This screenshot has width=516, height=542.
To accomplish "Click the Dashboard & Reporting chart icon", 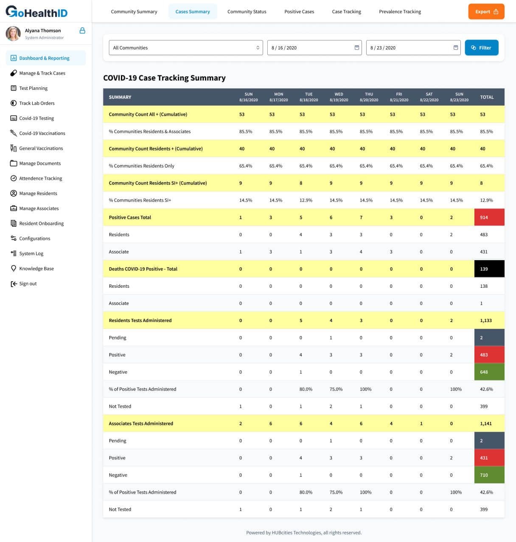I will 14,58.
